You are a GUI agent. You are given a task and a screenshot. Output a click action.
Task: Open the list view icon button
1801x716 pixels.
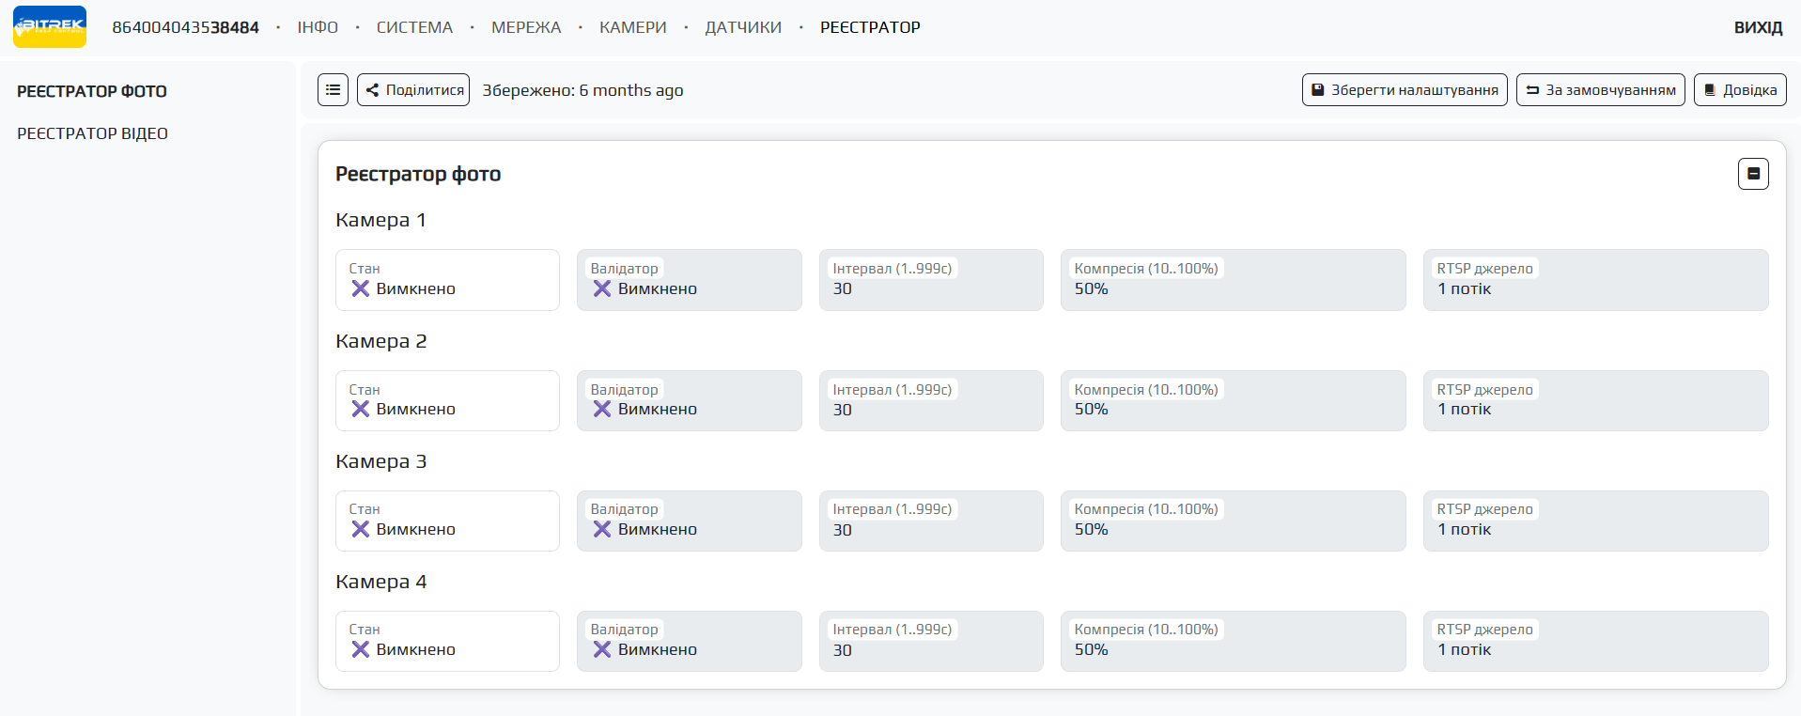click(333, 90)
